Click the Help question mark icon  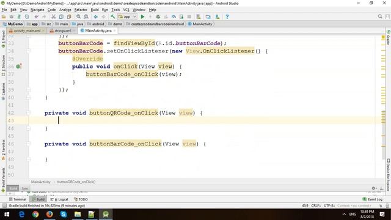(227, 16)
